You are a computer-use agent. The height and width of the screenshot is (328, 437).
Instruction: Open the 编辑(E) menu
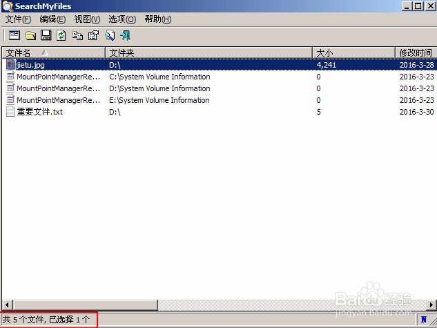point(52,19)
